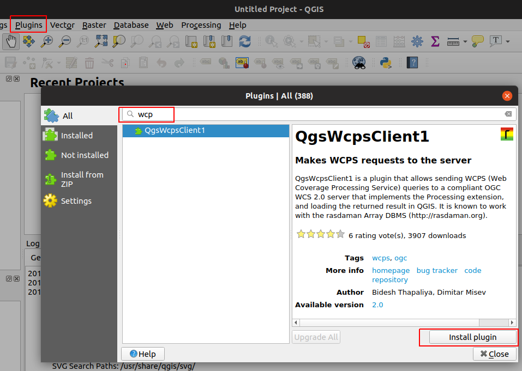Click the Install plugin button
Screen dimensions: 522x371
pyautogui.click(x=472, y=337)
